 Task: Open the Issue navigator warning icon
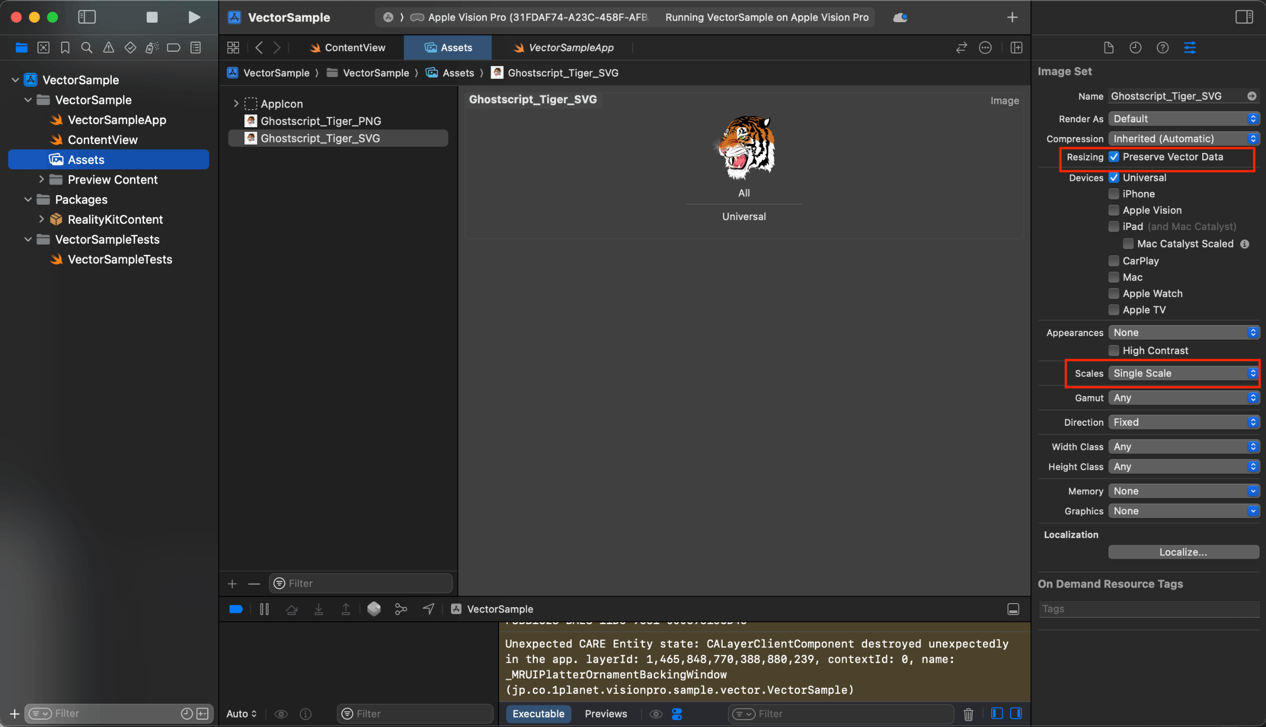(108, 48)
